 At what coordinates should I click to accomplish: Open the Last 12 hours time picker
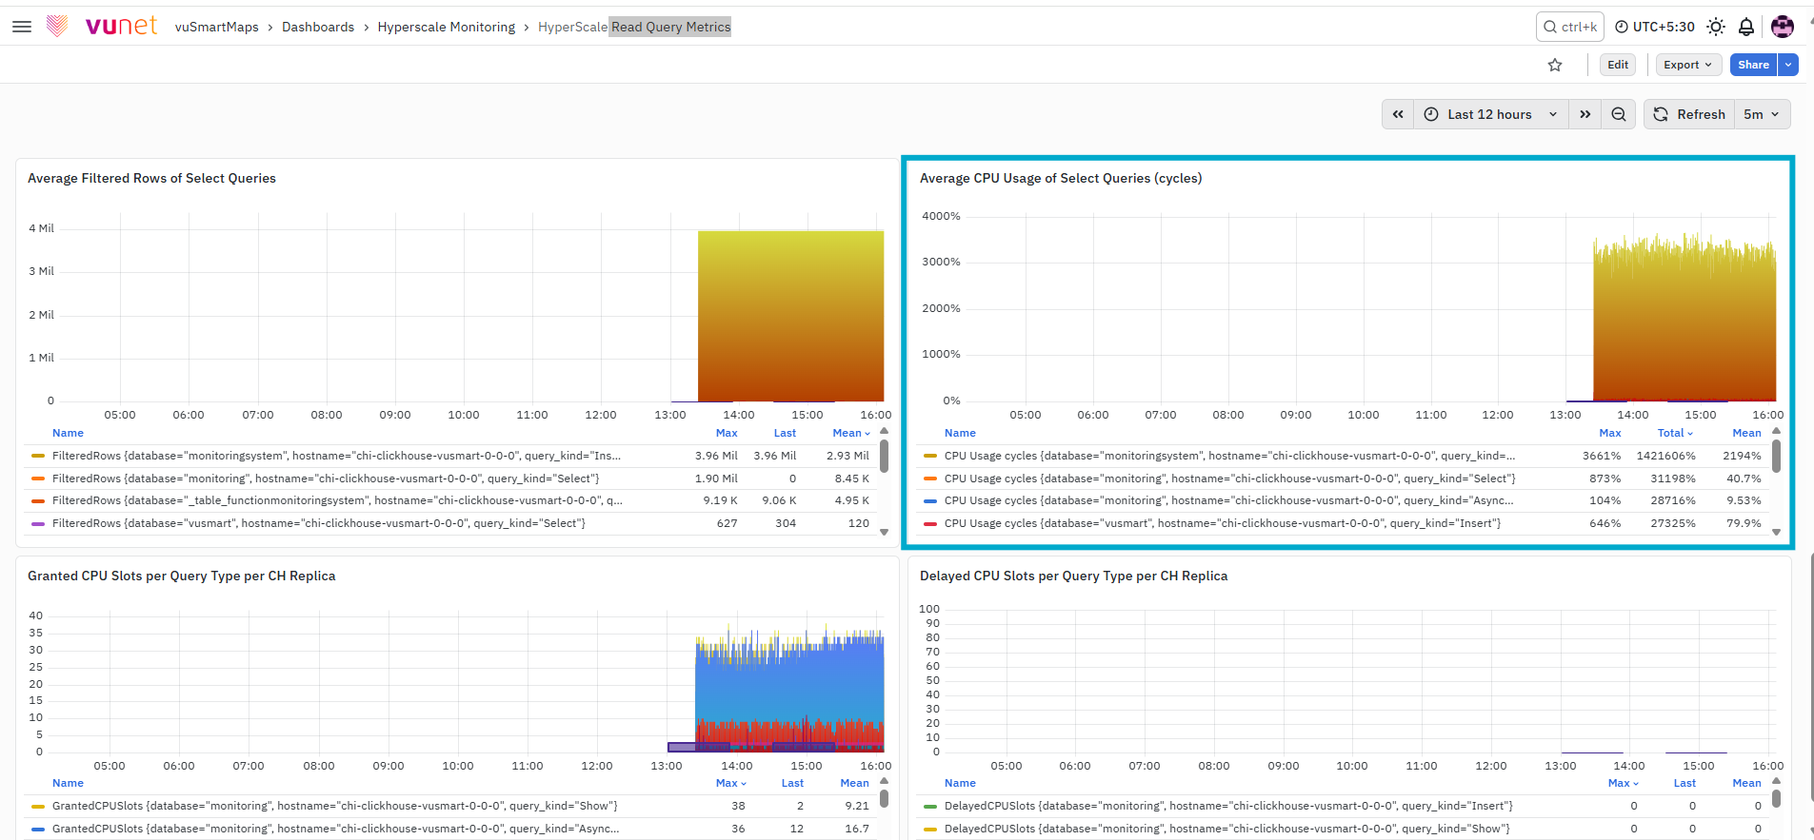1491,114
